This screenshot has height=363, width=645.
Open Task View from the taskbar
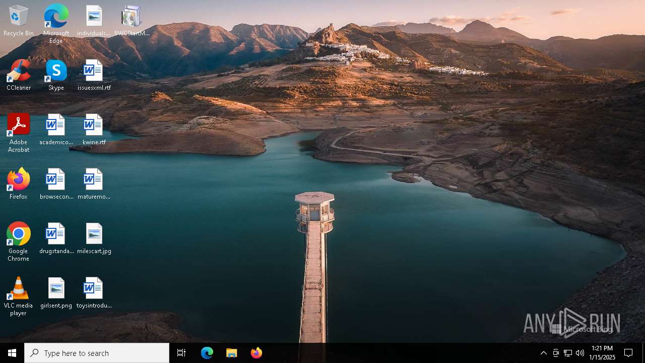[x=181, y=353]
